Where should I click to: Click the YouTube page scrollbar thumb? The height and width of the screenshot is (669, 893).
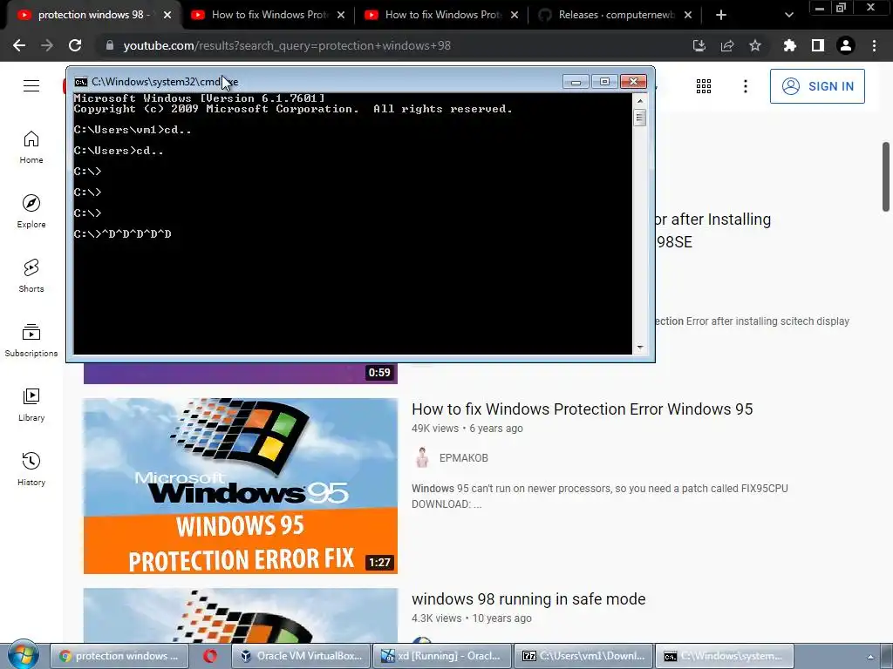[x=886, y=176]
